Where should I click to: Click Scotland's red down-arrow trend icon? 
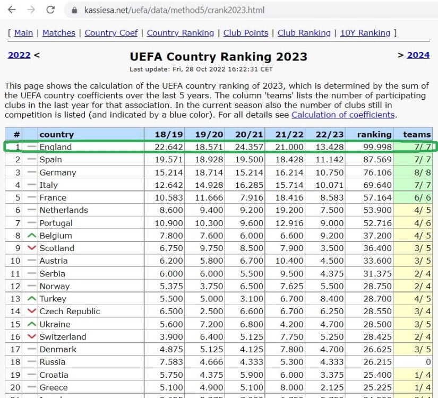[x=32, y=248]
